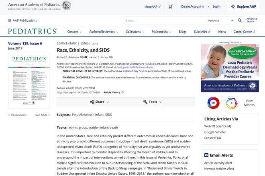Close the advertisement with its X icon
Screen dimensions: 265x176
[x=257, y=46]
